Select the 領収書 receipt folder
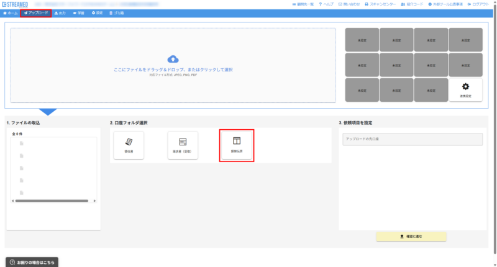Viewport: 497px width, 267px height. click(129, 145)
